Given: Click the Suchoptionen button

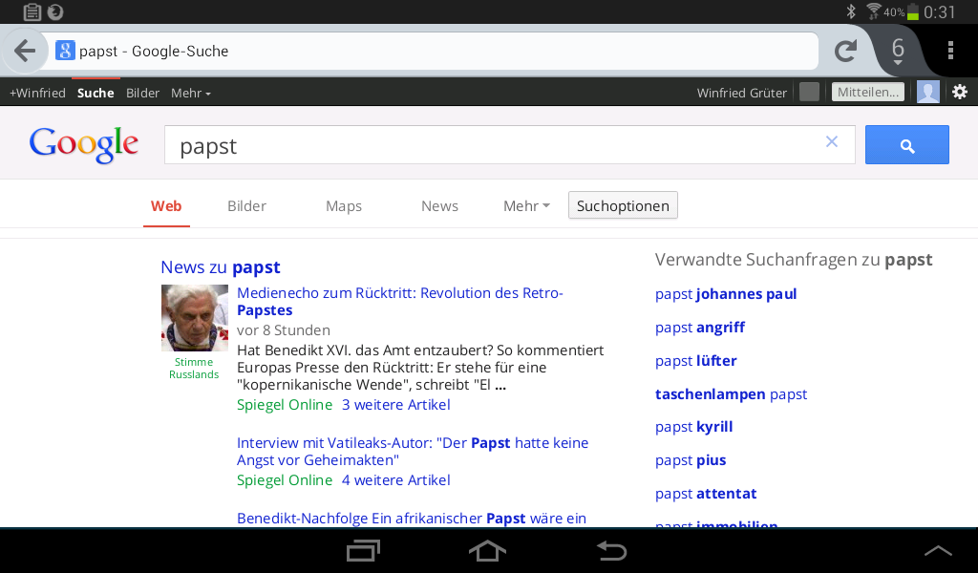Looking at the screenshot, I should (x=623, y=205).
